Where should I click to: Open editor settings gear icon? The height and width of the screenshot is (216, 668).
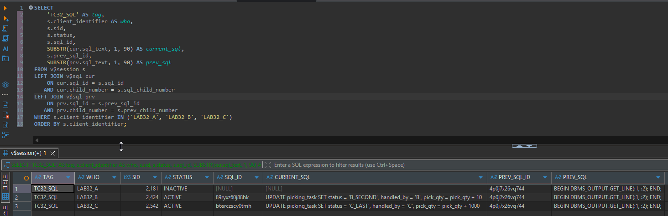tap(6, 85)
